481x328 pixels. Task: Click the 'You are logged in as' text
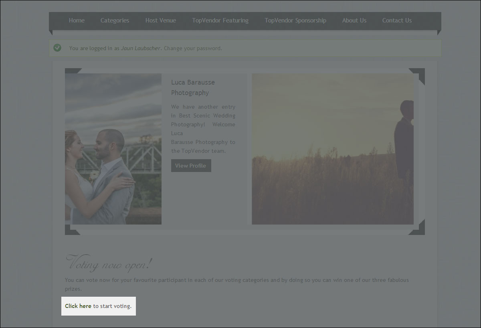tap(94, 49)
